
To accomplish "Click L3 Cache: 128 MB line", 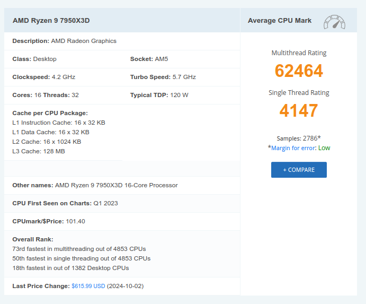I will 39,151.
